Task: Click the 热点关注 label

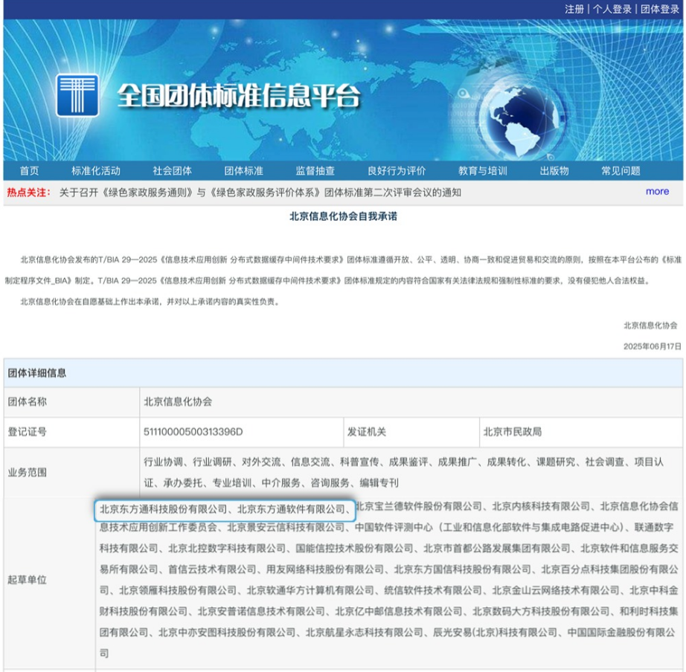Action: (x=28, y=193)
